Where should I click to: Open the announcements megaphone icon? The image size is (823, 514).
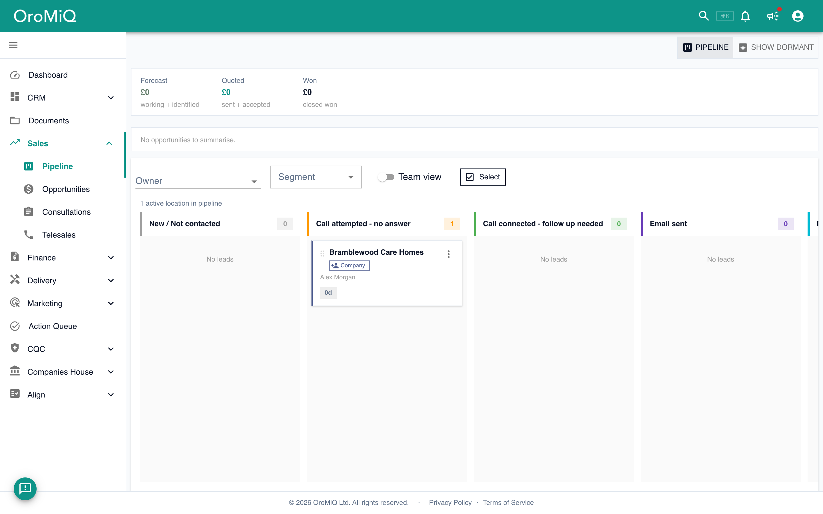773,16
